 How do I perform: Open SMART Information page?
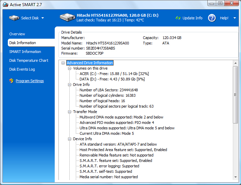(x=25, y=52)
